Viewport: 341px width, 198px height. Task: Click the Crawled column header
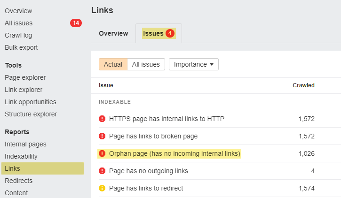click(303, 85)
